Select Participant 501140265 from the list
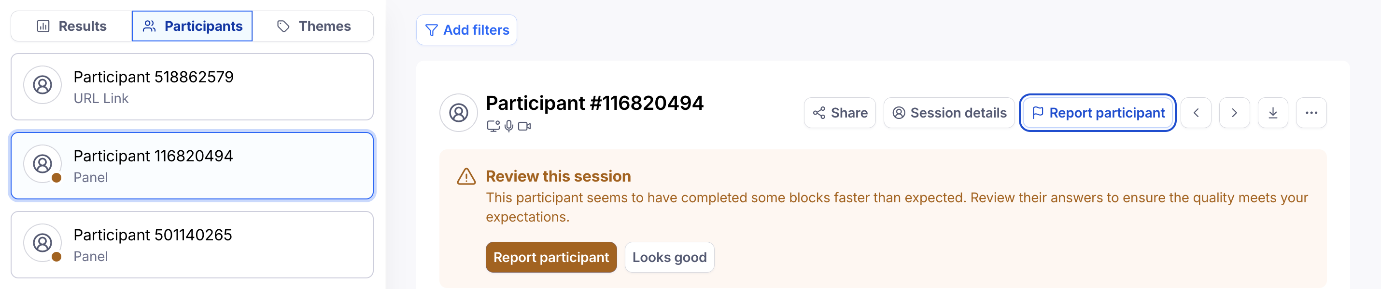This screenshot has height=289, width=1381. click(x=192, y=245)
